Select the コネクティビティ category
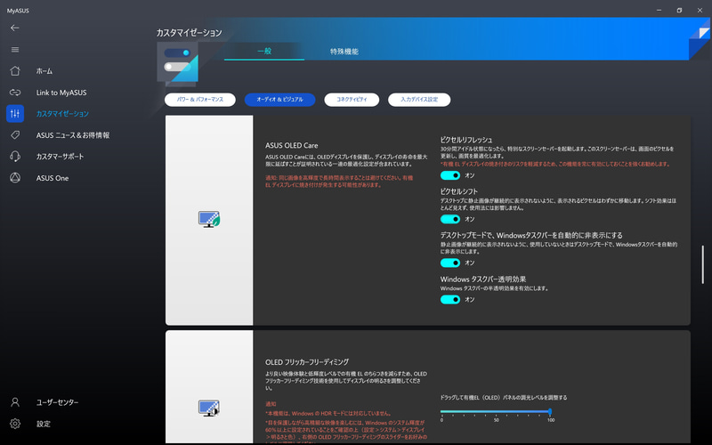 tap(352, 100)
